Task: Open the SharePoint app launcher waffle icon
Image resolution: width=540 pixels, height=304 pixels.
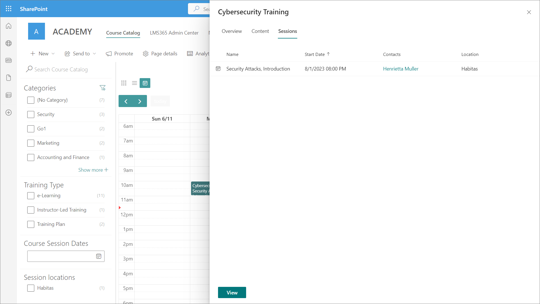Action: click(8, 9)
